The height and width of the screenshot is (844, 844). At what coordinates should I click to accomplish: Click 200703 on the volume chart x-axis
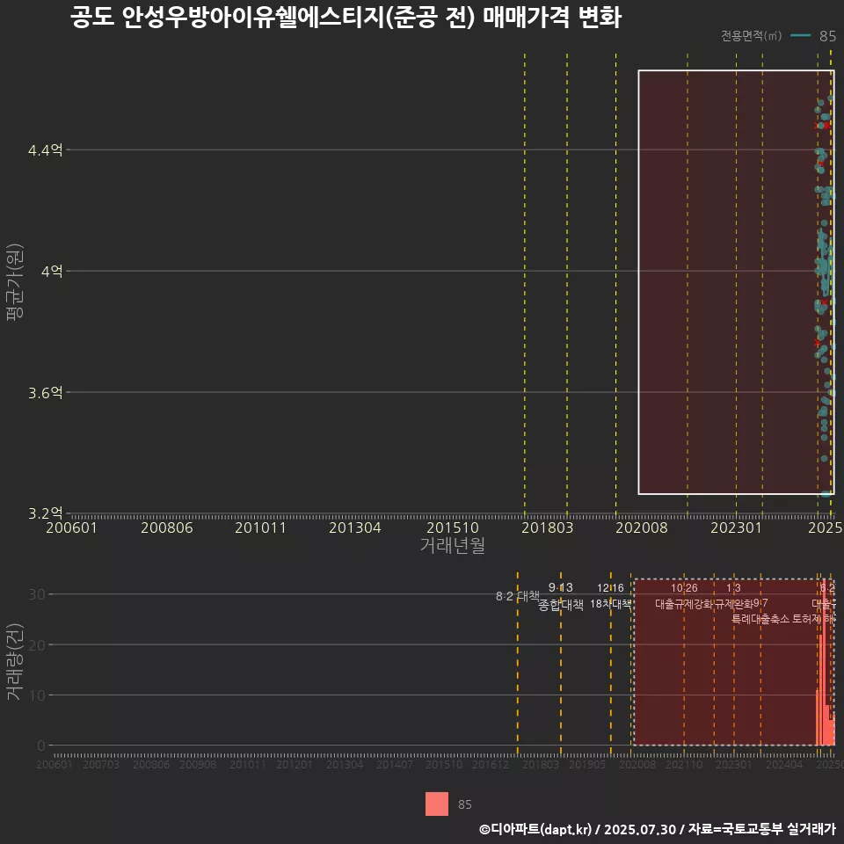(100, 765)
